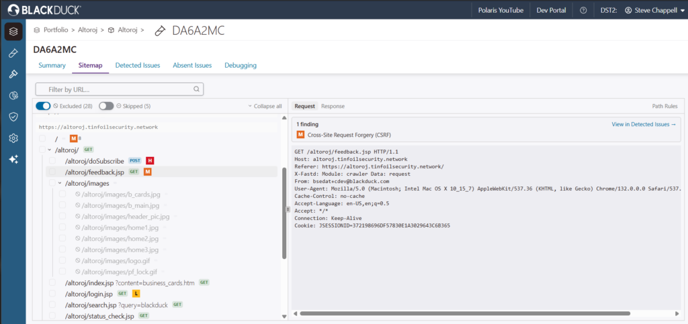Open the pie chart reports sidebar icon
The height and width of the screenshot is (324, 688).
tap(13, 95)
